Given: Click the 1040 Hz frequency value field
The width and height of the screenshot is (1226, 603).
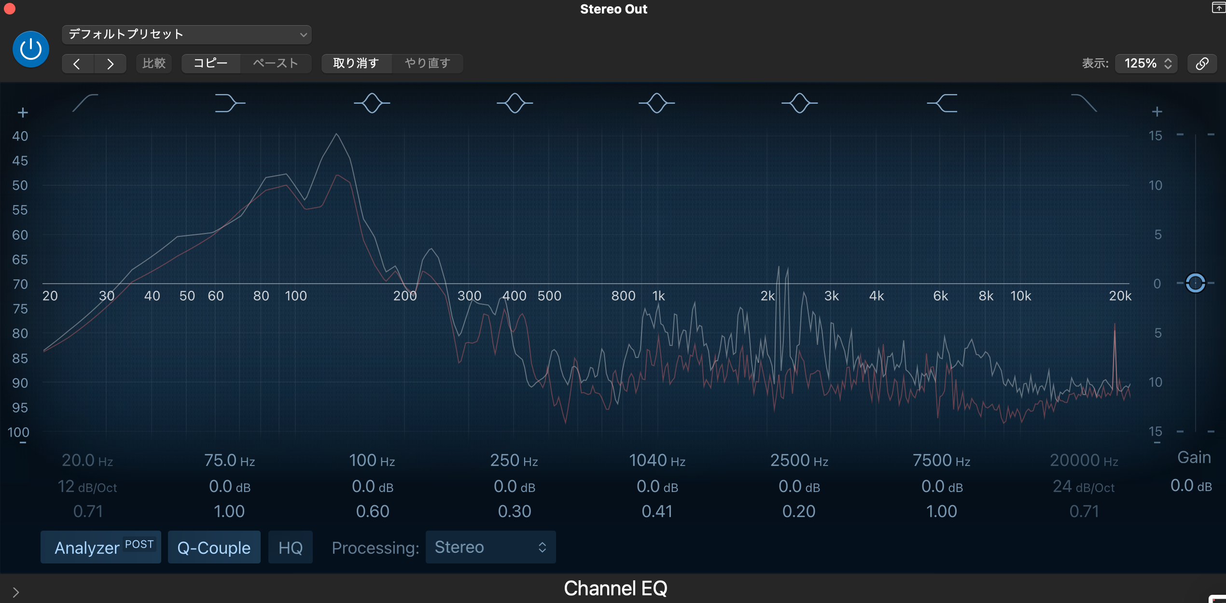Looking at the screenshot, I should (x=656, y=461).
